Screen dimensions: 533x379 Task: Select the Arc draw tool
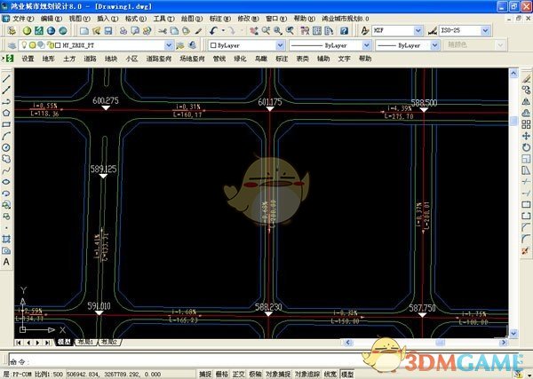point(6,136)
